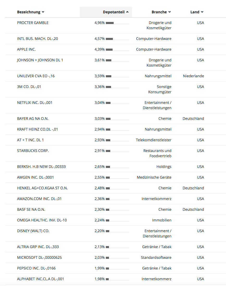The height and width of the screenshot is (286, 226).
Task: Open AMAZON.COM INC. DL-,01 position
Action: coord(39,199)
